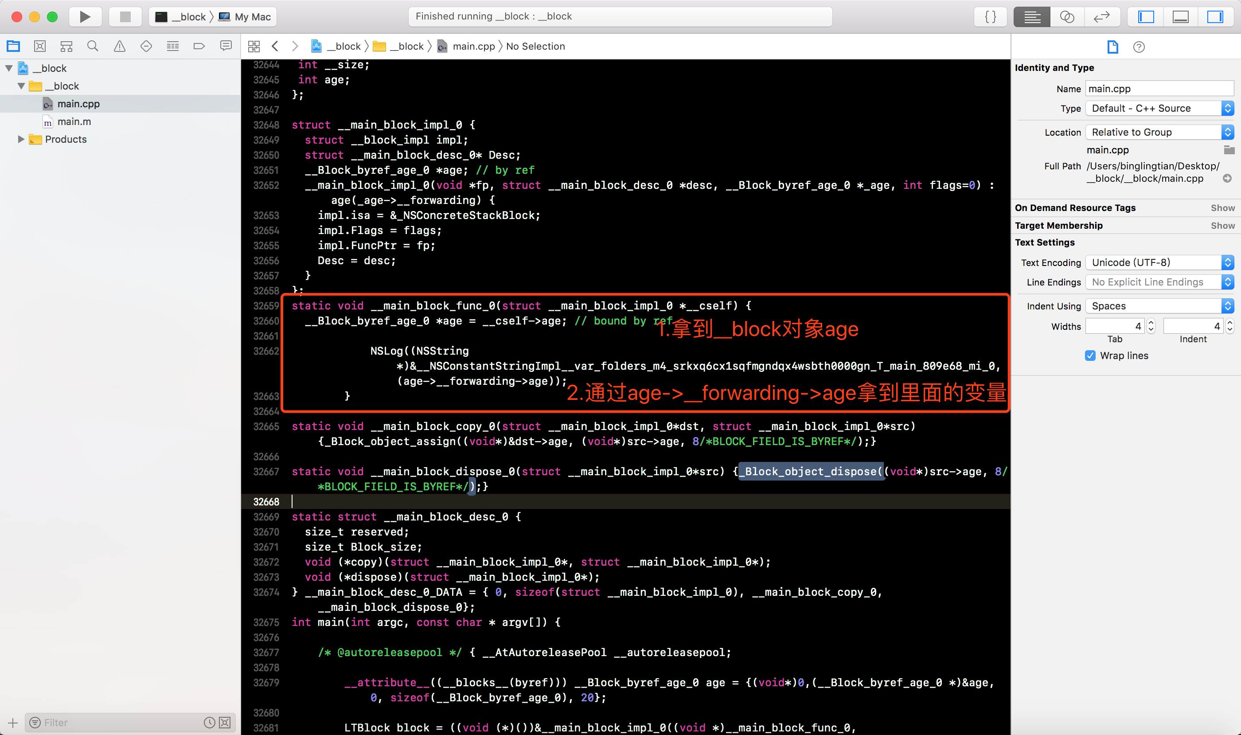Click main.cpp in jump bar
The height and width of the screenshot is (735, 1241).
click(467, 46)
